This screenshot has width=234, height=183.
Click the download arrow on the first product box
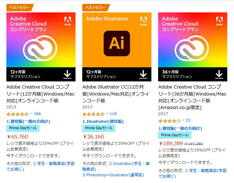click(67, 74)
